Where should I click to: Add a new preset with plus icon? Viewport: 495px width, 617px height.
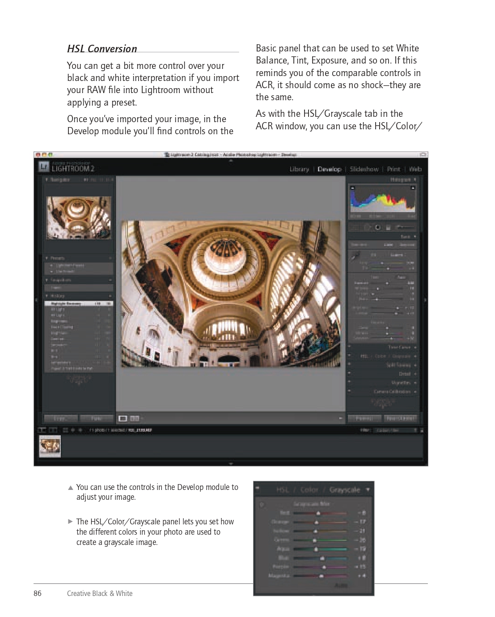110,258
